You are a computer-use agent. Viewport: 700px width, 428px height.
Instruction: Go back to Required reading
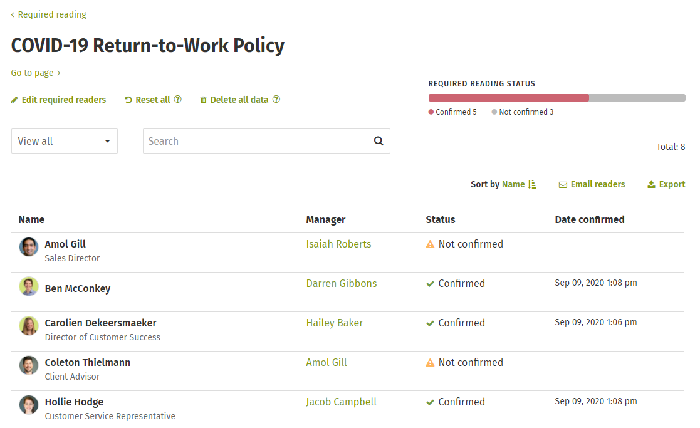[49, 14]
